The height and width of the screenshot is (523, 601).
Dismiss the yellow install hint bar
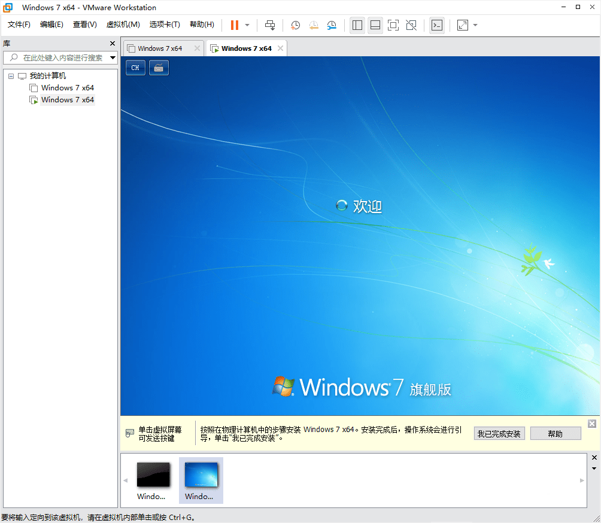pos(592,424)
